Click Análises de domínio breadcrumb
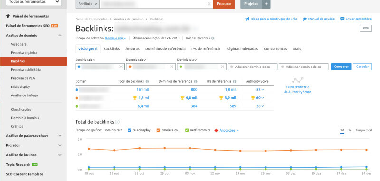The width and height of the screenshot is (380, 181). [128, 19]
